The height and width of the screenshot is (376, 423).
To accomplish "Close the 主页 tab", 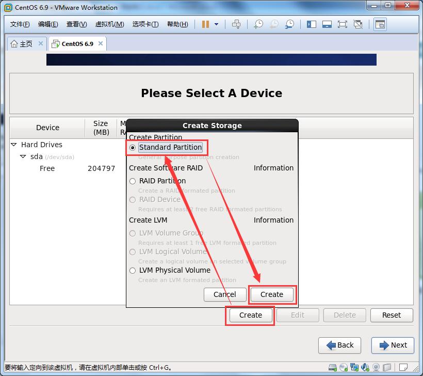I will click(x=41, y=43).
